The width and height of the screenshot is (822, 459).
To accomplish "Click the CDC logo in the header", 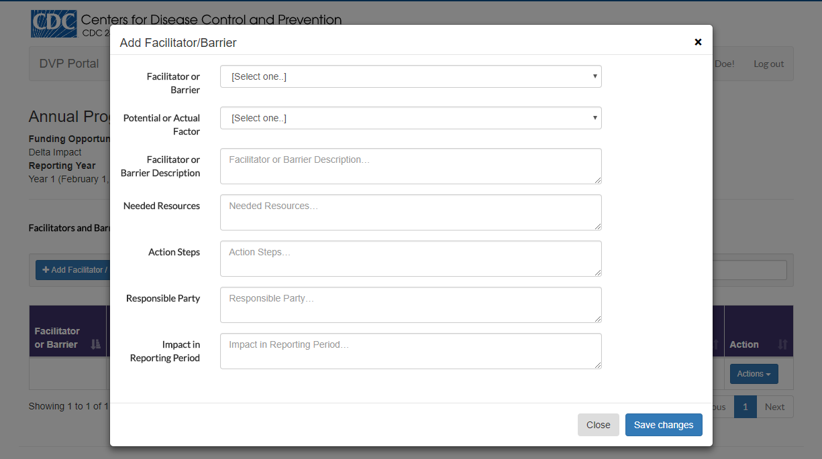I will [x=54, y=24].
